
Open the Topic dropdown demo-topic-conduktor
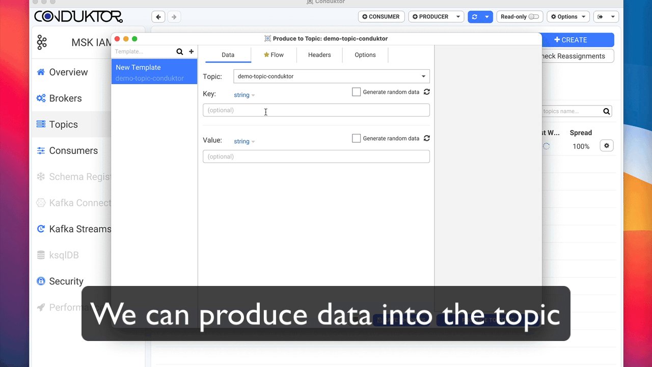[x=331, y=76]
